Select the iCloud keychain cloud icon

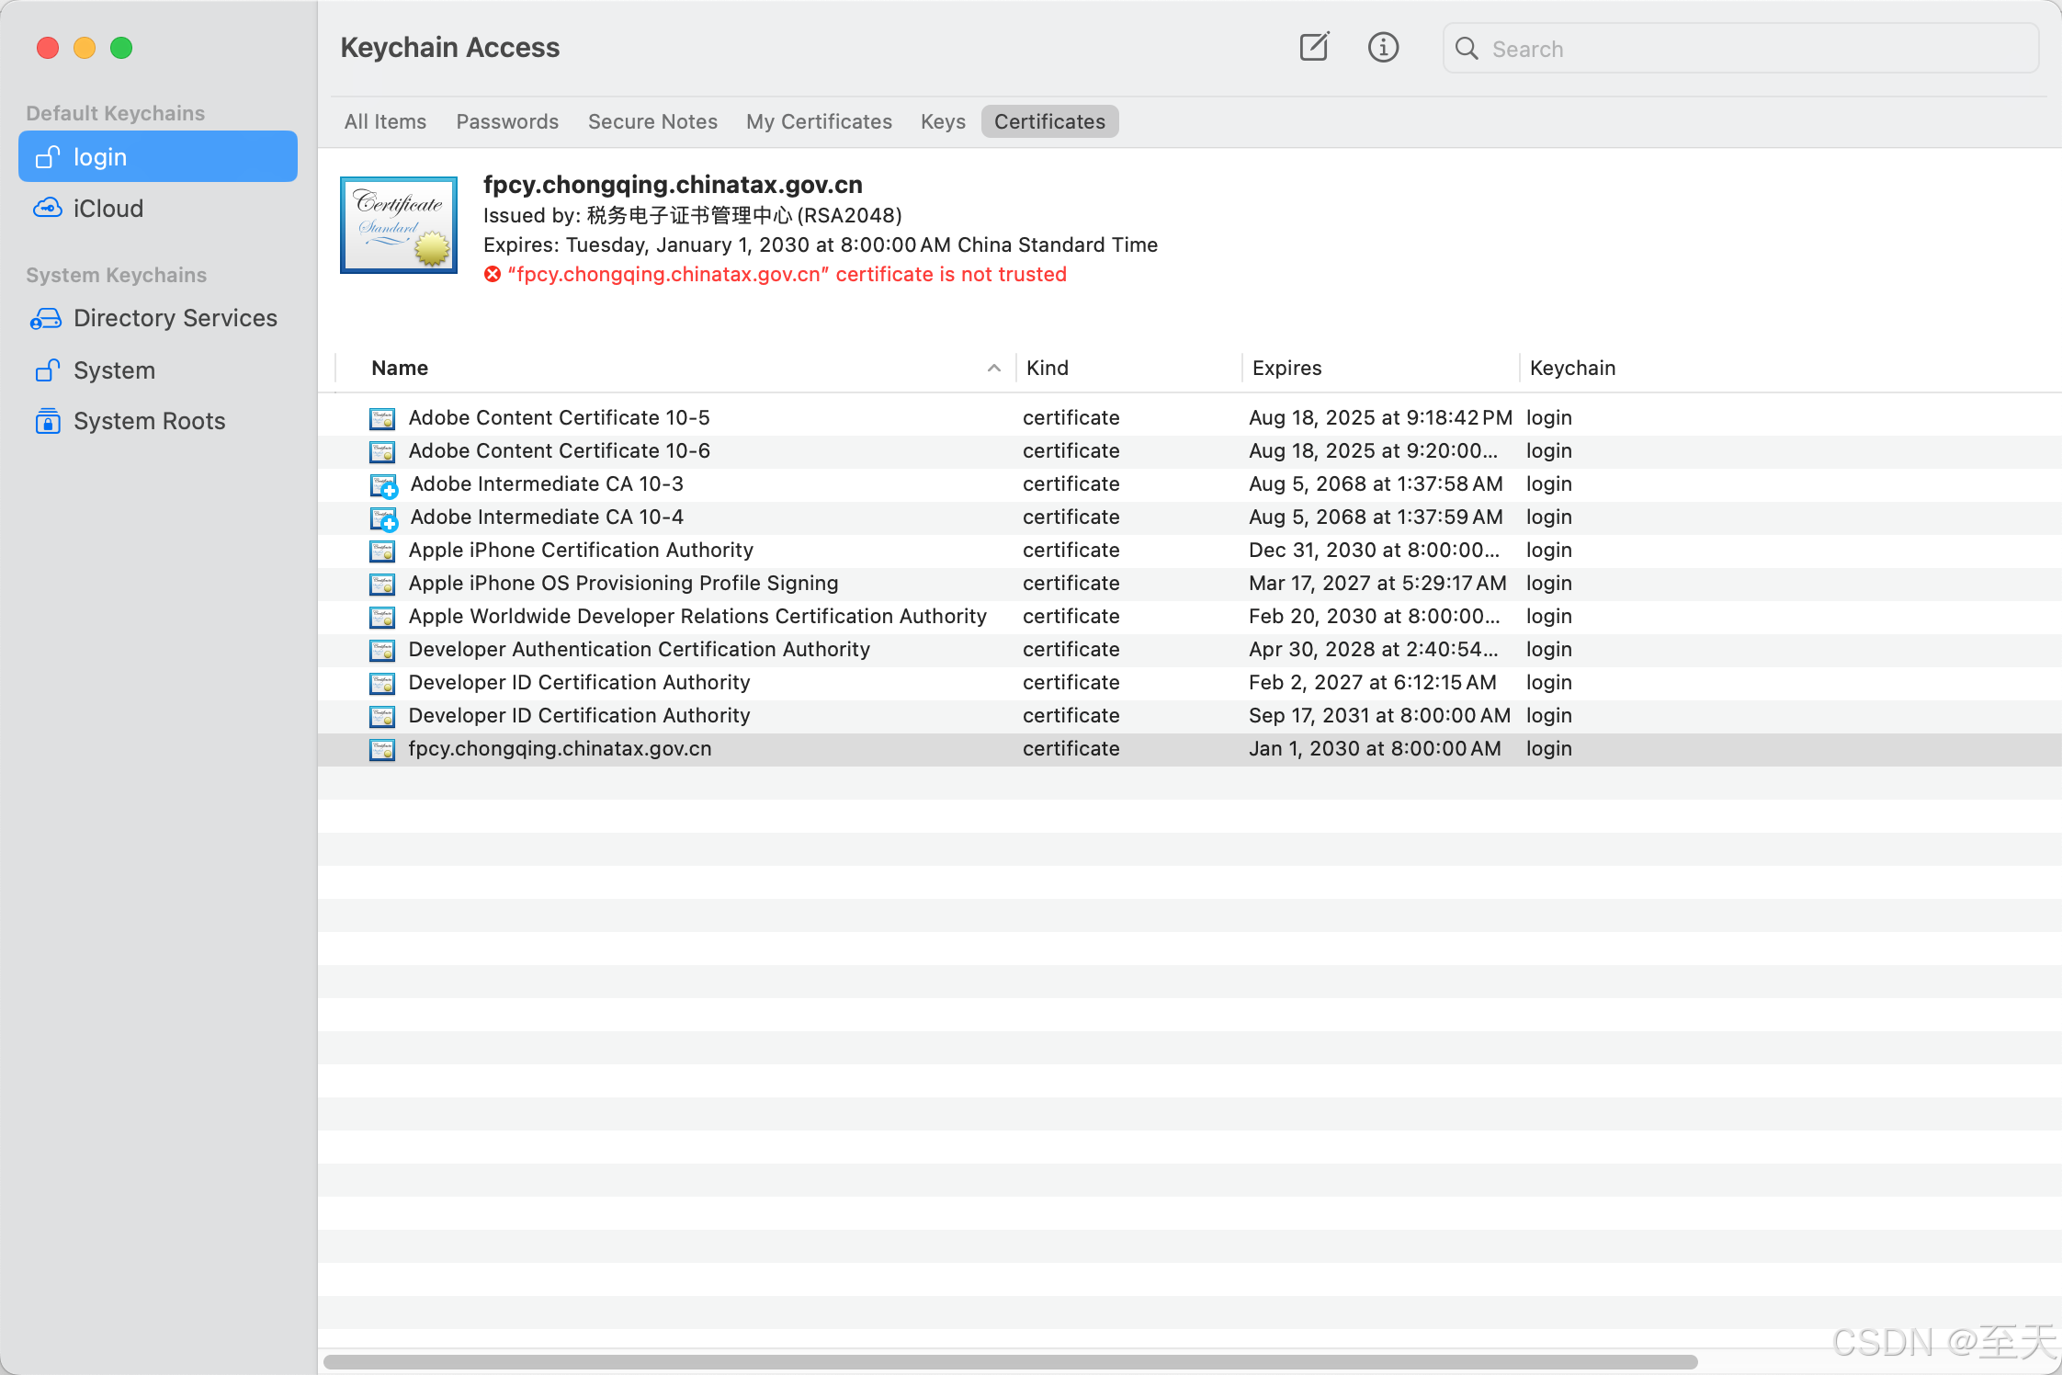48,209
